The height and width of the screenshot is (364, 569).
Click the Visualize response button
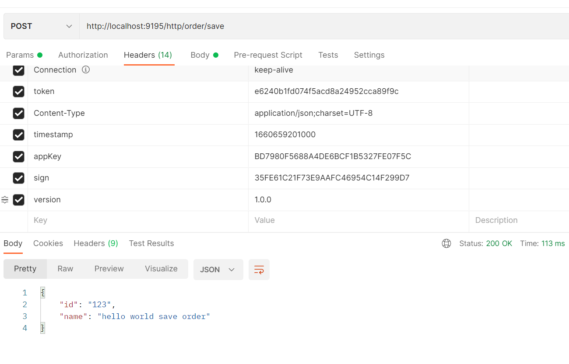coord(161,269)
